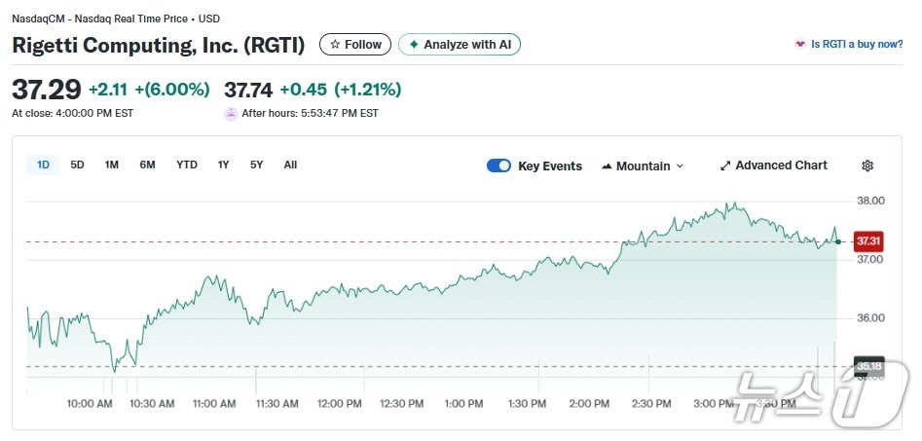The width and height of the screenshot is (922, 441).
Task: Click the mountain chart type icon
Action: pyautogui.click(x=608, y=166)
